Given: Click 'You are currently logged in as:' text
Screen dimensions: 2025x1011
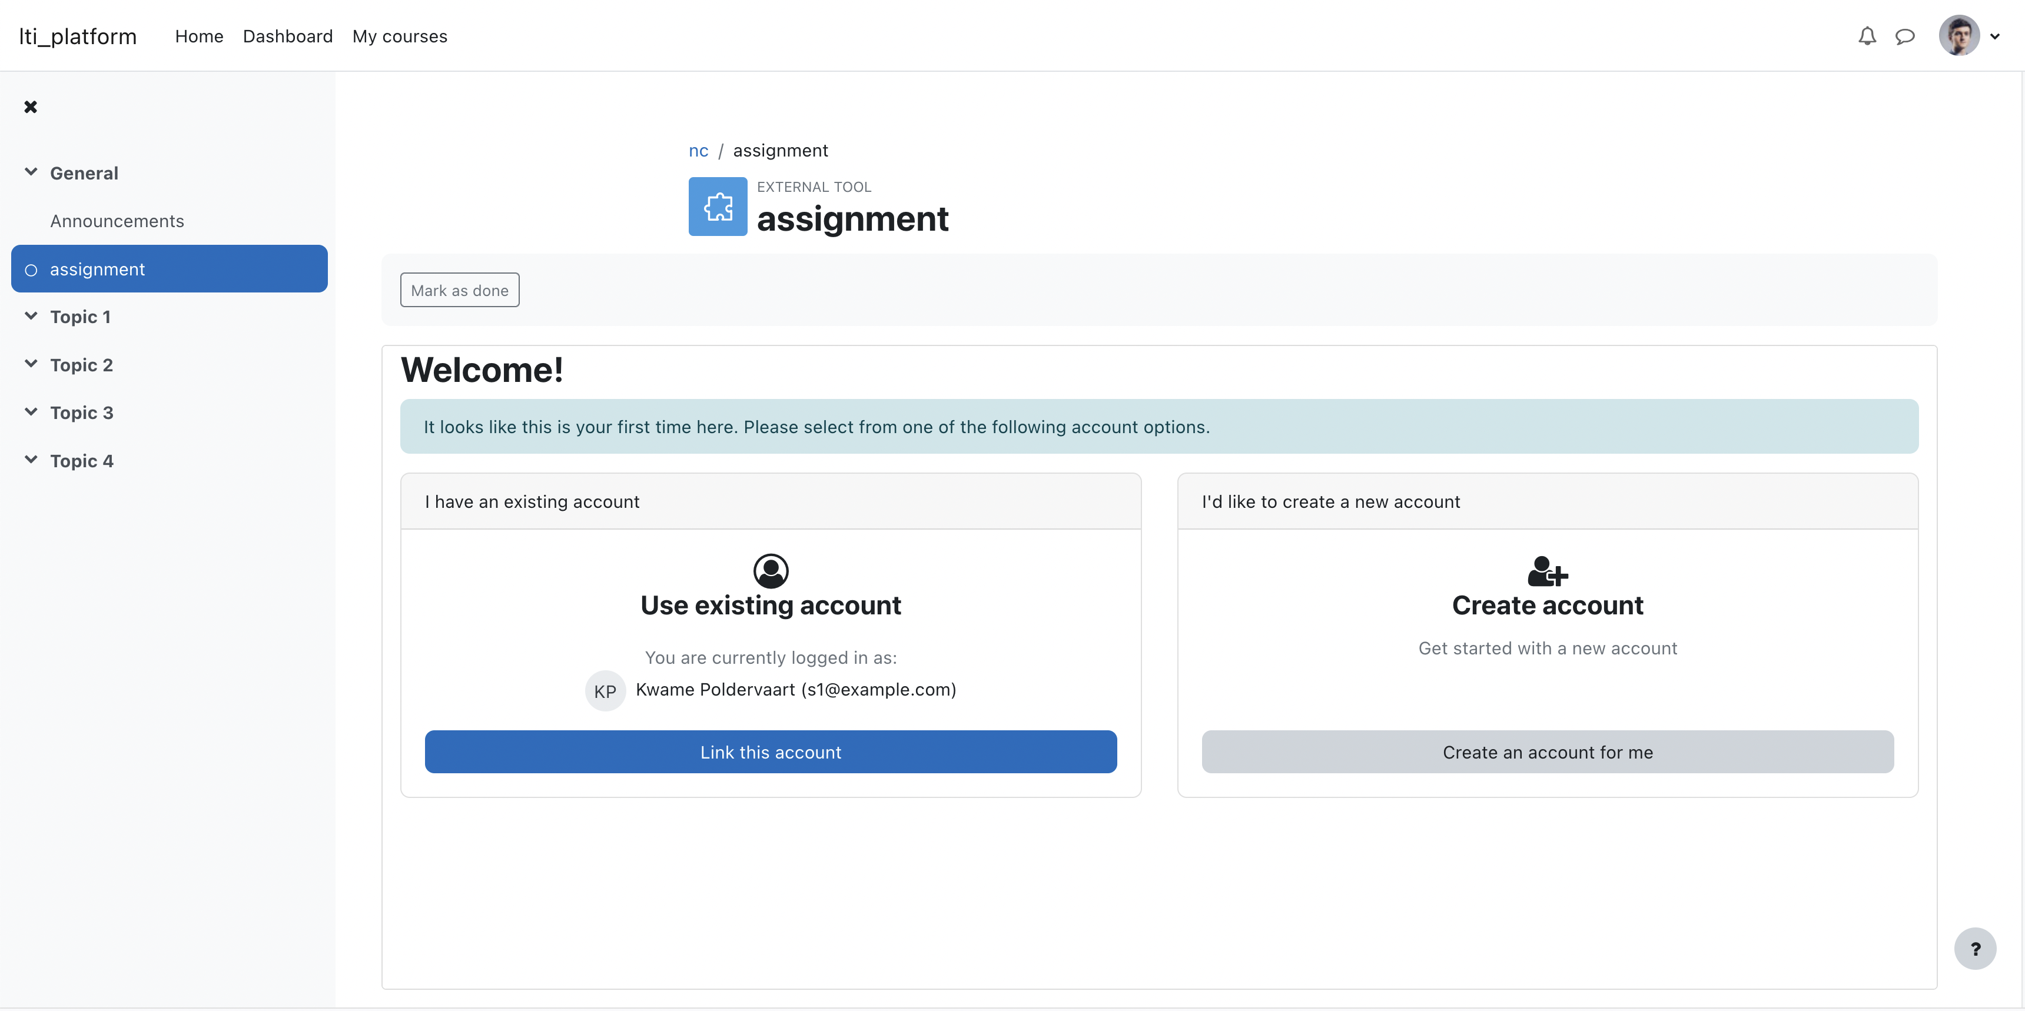Looking at the screenshot, I should point(771,657).
